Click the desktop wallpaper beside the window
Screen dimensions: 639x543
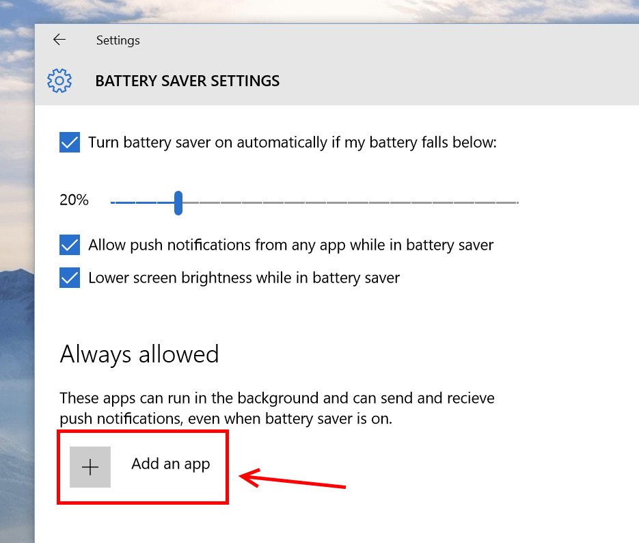[x=17, y=285]
